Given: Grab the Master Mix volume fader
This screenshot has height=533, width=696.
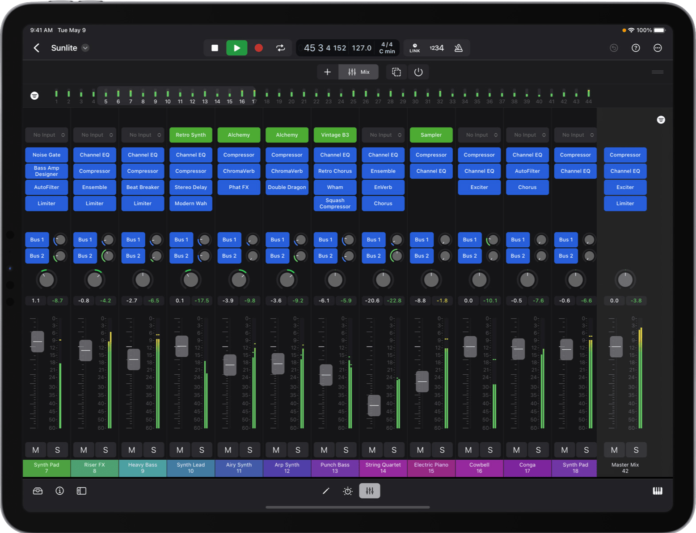Looking at the screenshot, I should pyautogui.click(x=616, y=347).
